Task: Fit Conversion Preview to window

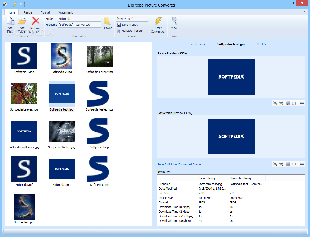Action: (x=288, y=164)
